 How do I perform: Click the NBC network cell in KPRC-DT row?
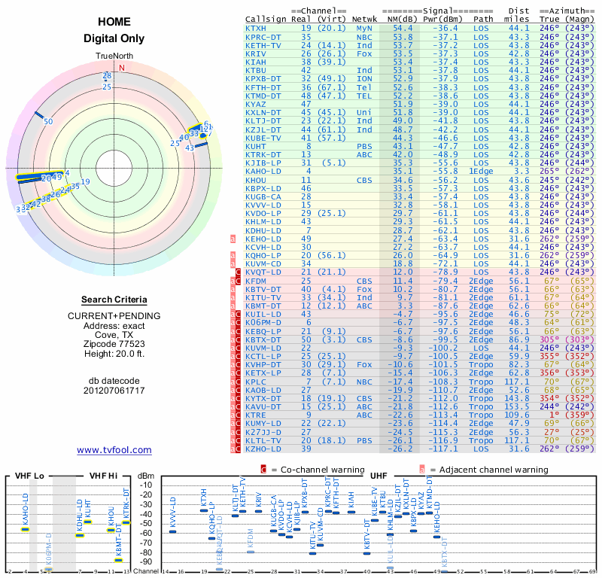click(364, 37)
